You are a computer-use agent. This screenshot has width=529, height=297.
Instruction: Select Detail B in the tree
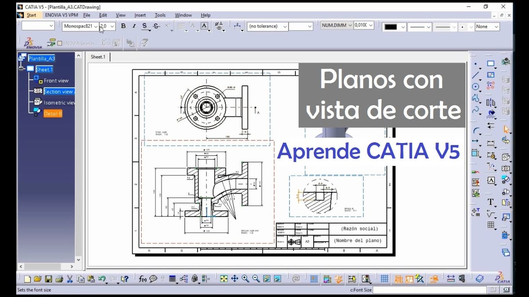click(53, 113)
